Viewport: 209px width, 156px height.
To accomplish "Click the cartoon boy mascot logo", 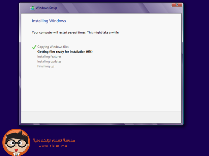I will click(x=16, y=142).
